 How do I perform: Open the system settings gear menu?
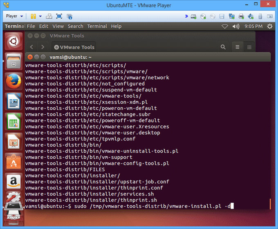click(270, 27)
